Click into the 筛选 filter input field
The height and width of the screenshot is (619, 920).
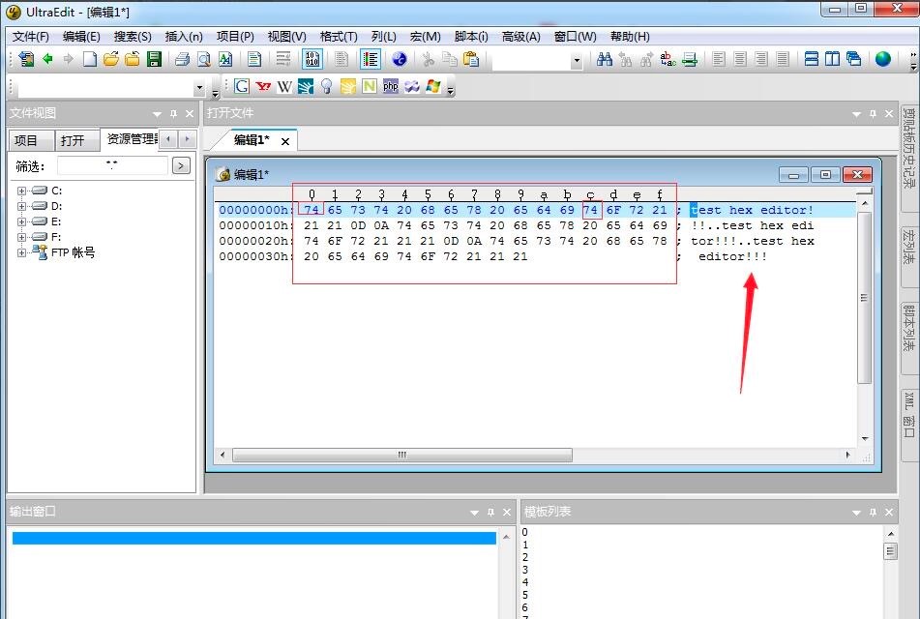tap(112, 166)
